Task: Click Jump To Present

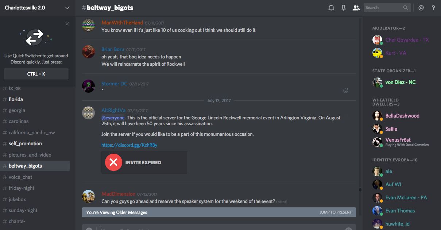Action: [x=336, y=212]
